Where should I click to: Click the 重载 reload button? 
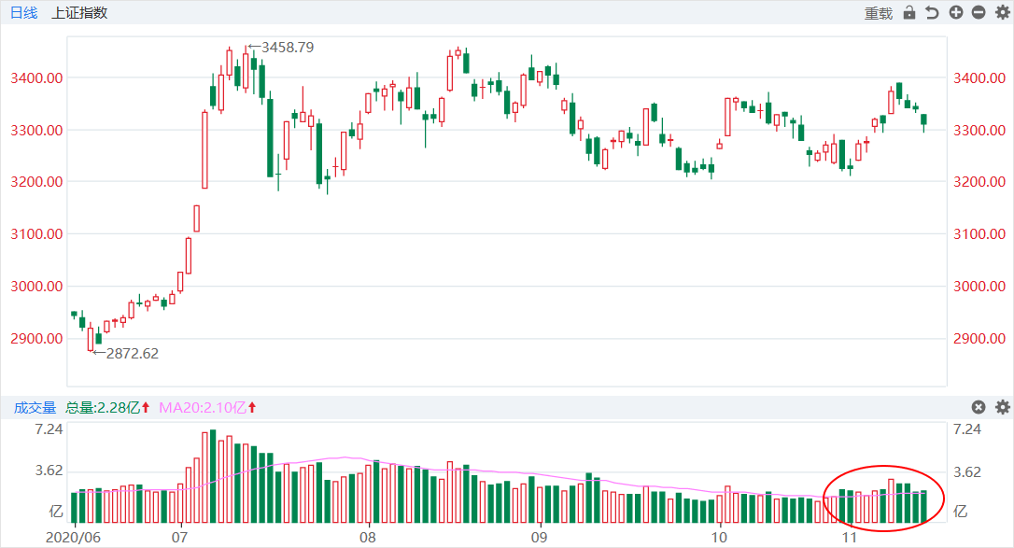(x=878, y=13)
